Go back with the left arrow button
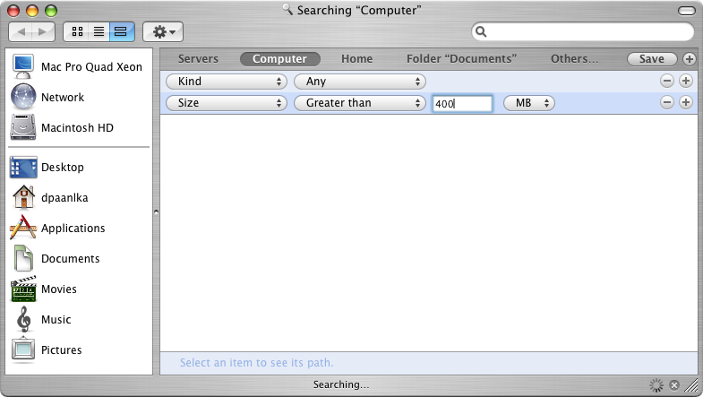 click(21, 32)
